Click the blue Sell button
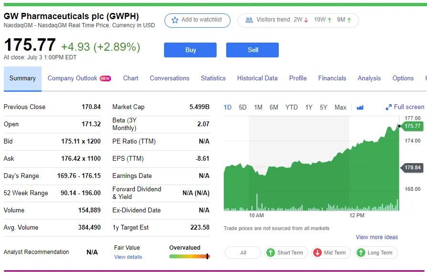The height and width of the screenshot is (276, 427). click(252, 50)
